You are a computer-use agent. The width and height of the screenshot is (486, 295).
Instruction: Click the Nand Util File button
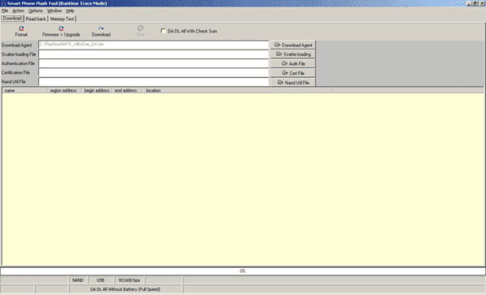pyautogui.click(x=293, y=82)
